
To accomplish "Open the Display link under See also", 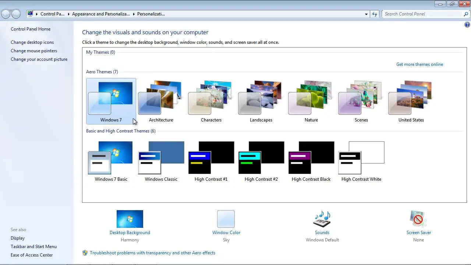I will pos(18,238).
